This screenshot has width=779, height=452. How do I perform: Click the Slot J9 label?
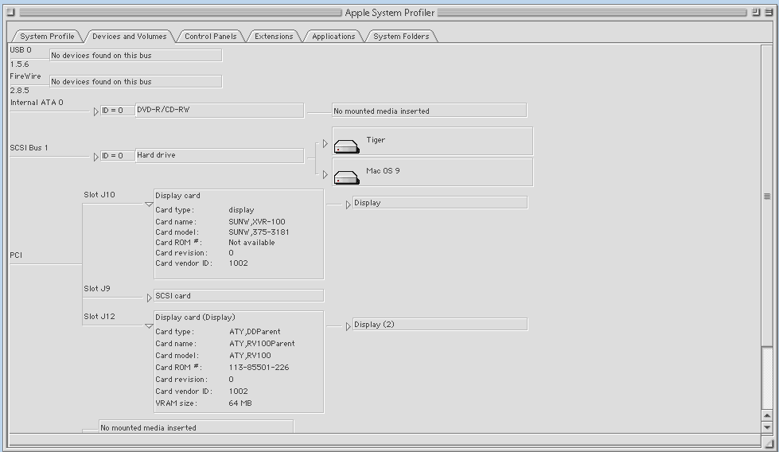[x=97, y=289]
